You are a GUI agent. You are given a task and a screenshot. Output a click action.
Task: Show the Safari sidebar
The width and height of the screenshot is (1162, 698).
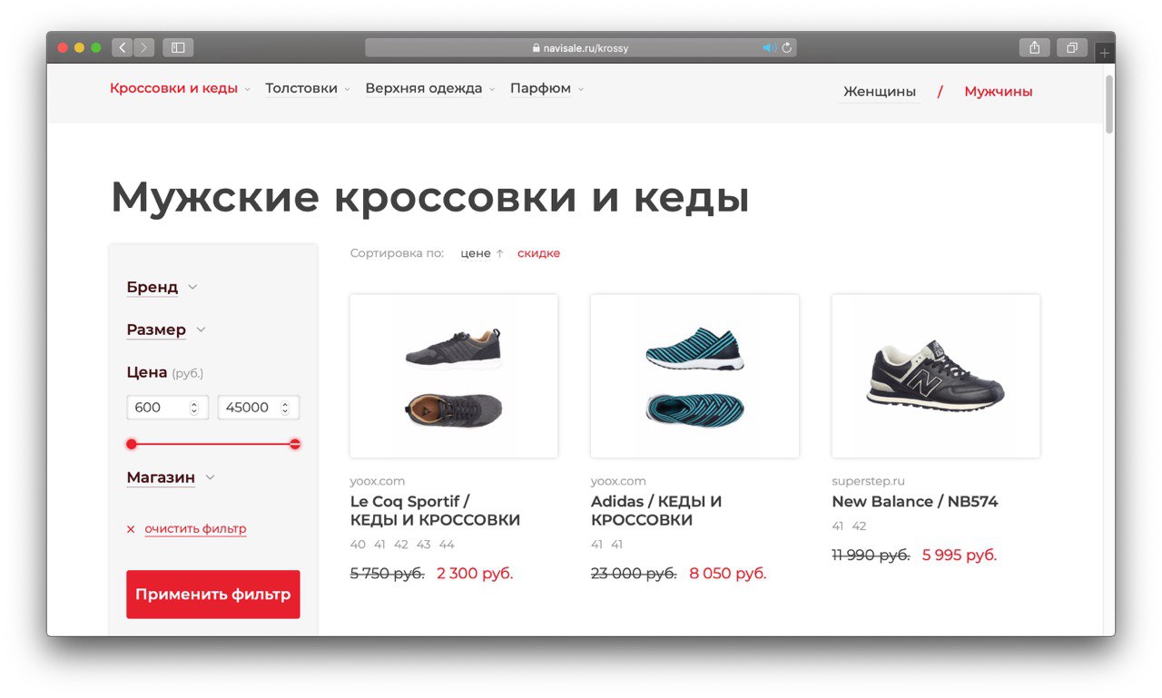pyautogui.click(x=178, y=47)
